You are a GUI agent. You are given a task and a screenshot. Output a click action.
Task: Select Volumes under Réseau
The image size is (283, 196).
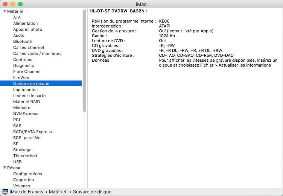point(22,186)
